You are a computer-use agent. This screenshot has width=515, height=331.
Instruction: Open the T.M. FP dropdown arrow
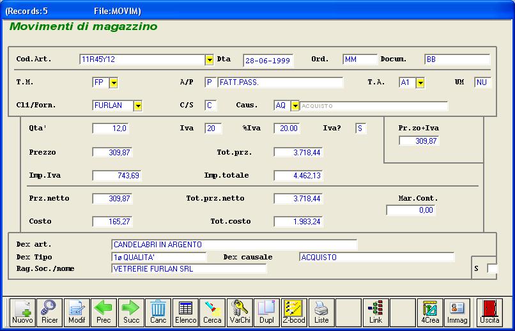coord(113,83)
